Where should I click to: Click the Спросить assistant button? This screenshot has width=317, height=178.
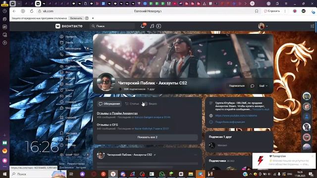[272, 11]
